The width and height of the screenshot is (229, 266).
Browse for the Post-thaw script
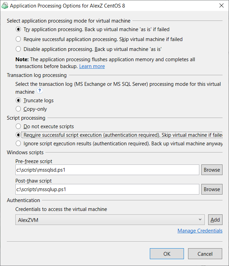pos(212,189)
